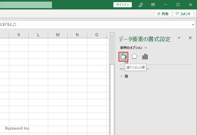197x135 pixels.
Task: Open the 系列のオプション dropdown
Action: click(x=146, y=48)
